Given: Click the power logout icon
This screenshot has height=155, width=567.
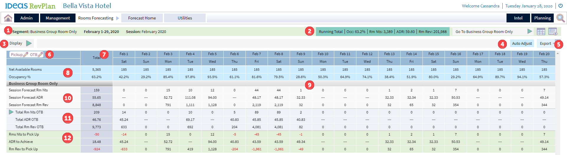Looking at the screenshot, I should pyautogui.click(x=561, y=6).
